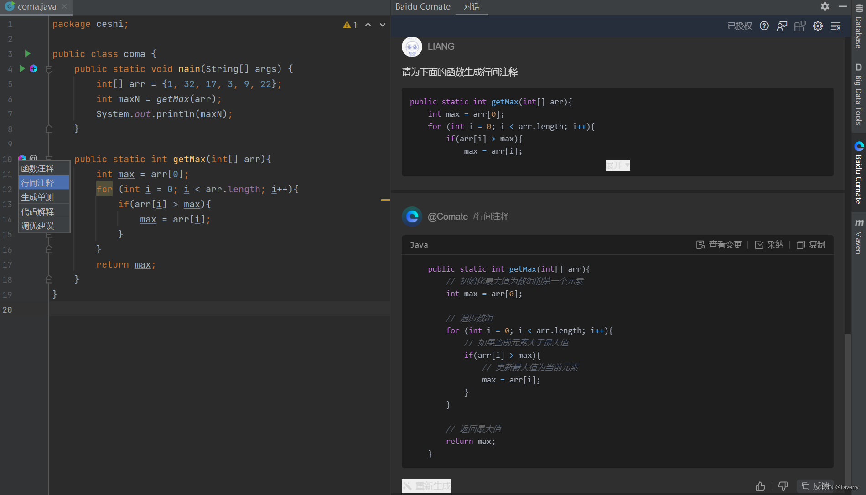Click 采纳 to accept generated code

point(769,245)
